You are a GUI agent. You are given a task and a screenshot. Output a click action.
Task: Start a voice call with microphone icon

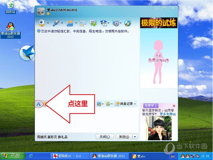[56, 23]
